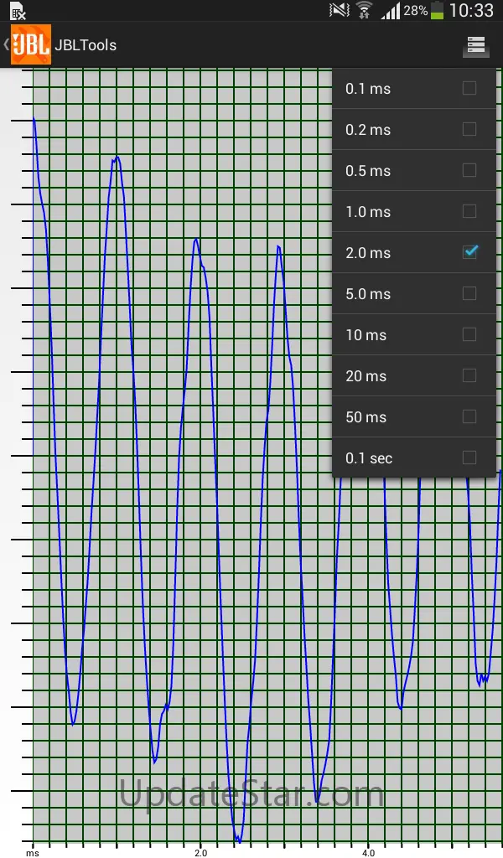Select the 10 ms menu entry
The image size is (503, 858).
tap(414, 334)
